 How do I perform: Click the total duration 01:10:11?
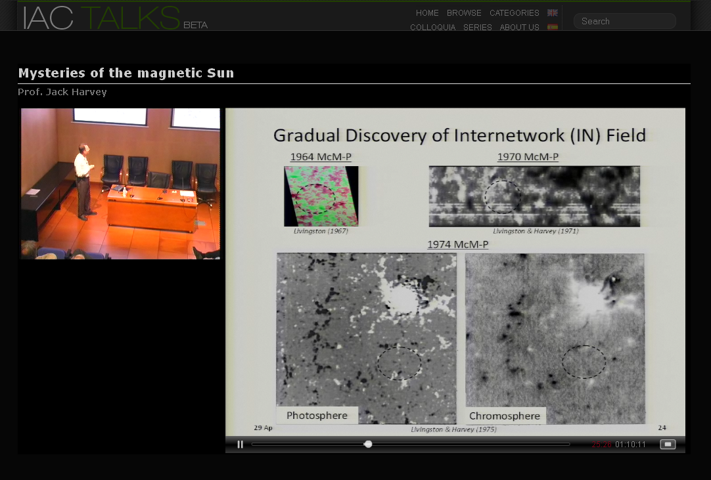(x=630, y=445)
